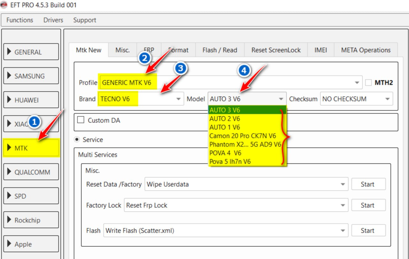Select the MTK sidebar category
The width and height of the screenshot is (409, 259).
click(x=31, y=148)
